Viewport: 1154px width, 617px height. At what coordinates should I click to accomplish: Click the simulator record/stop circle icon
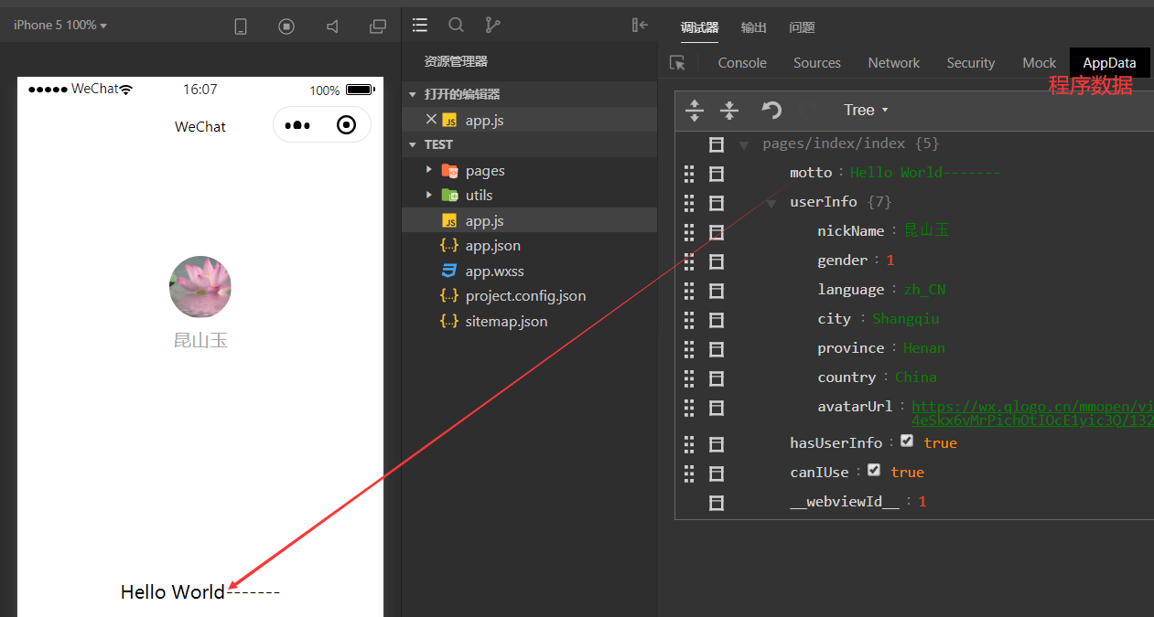286,27
